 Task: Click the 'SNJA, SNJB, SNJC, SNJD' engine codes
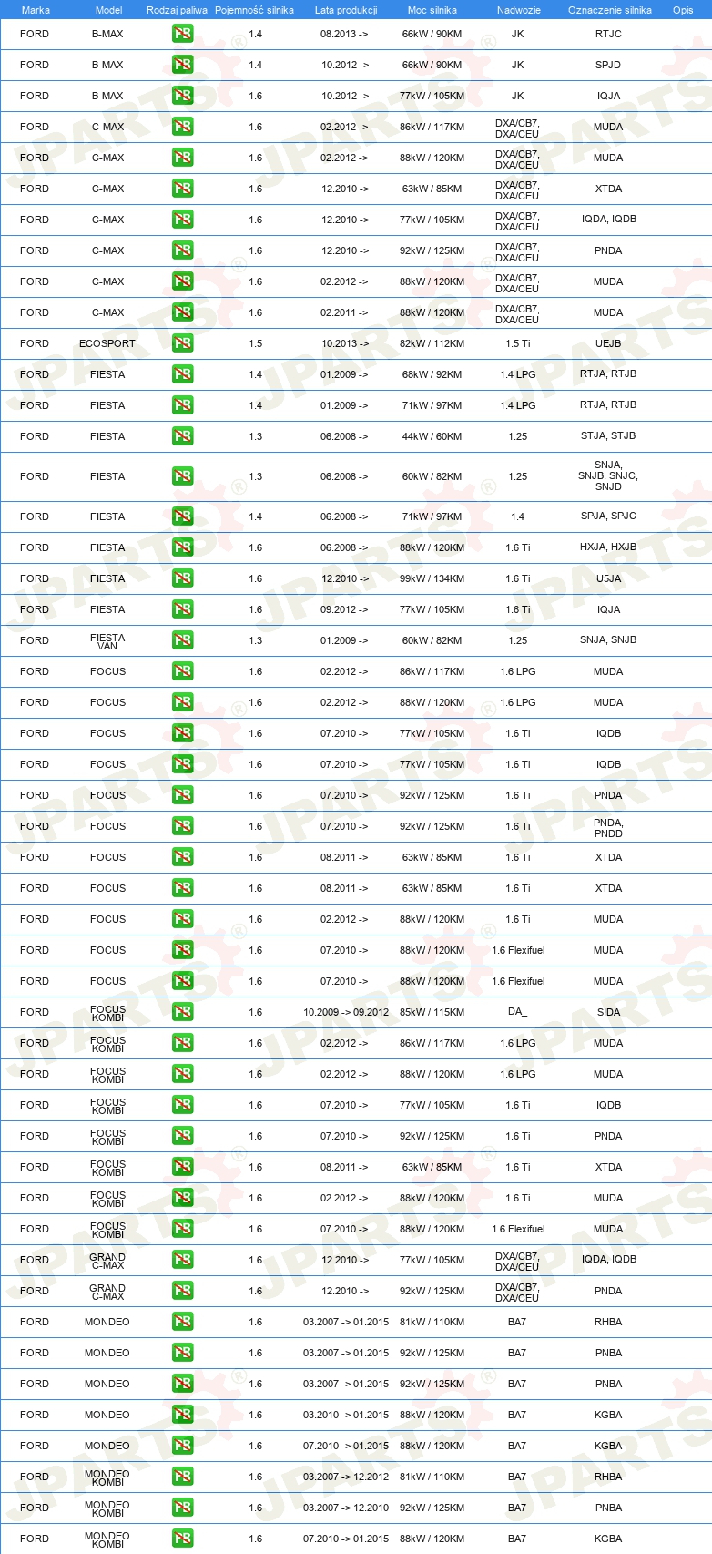click(608, 475)
